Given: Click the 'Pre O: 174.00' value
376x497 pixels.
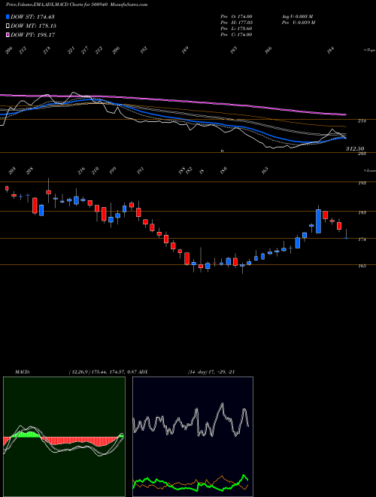Looking at the screenshot, I should [236, 17].
